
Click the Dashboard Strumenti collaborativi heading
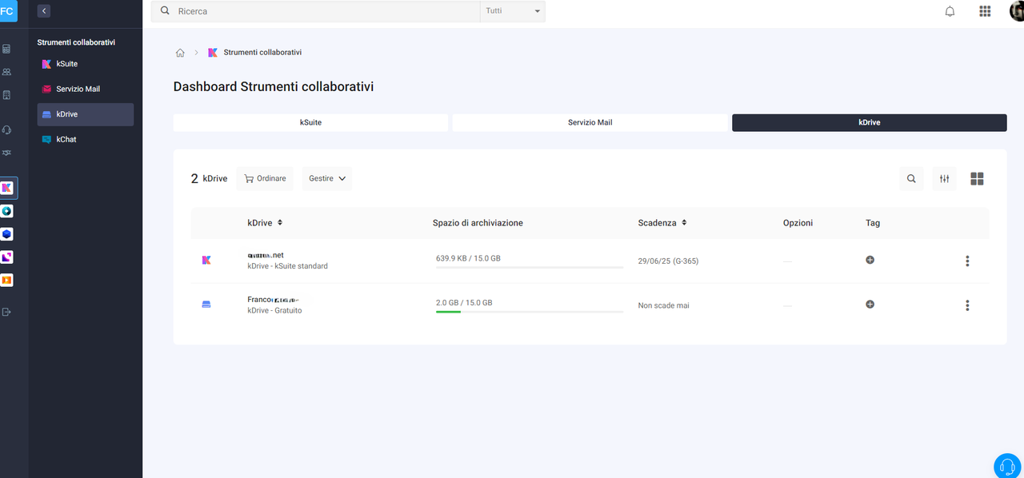(274, 86)
